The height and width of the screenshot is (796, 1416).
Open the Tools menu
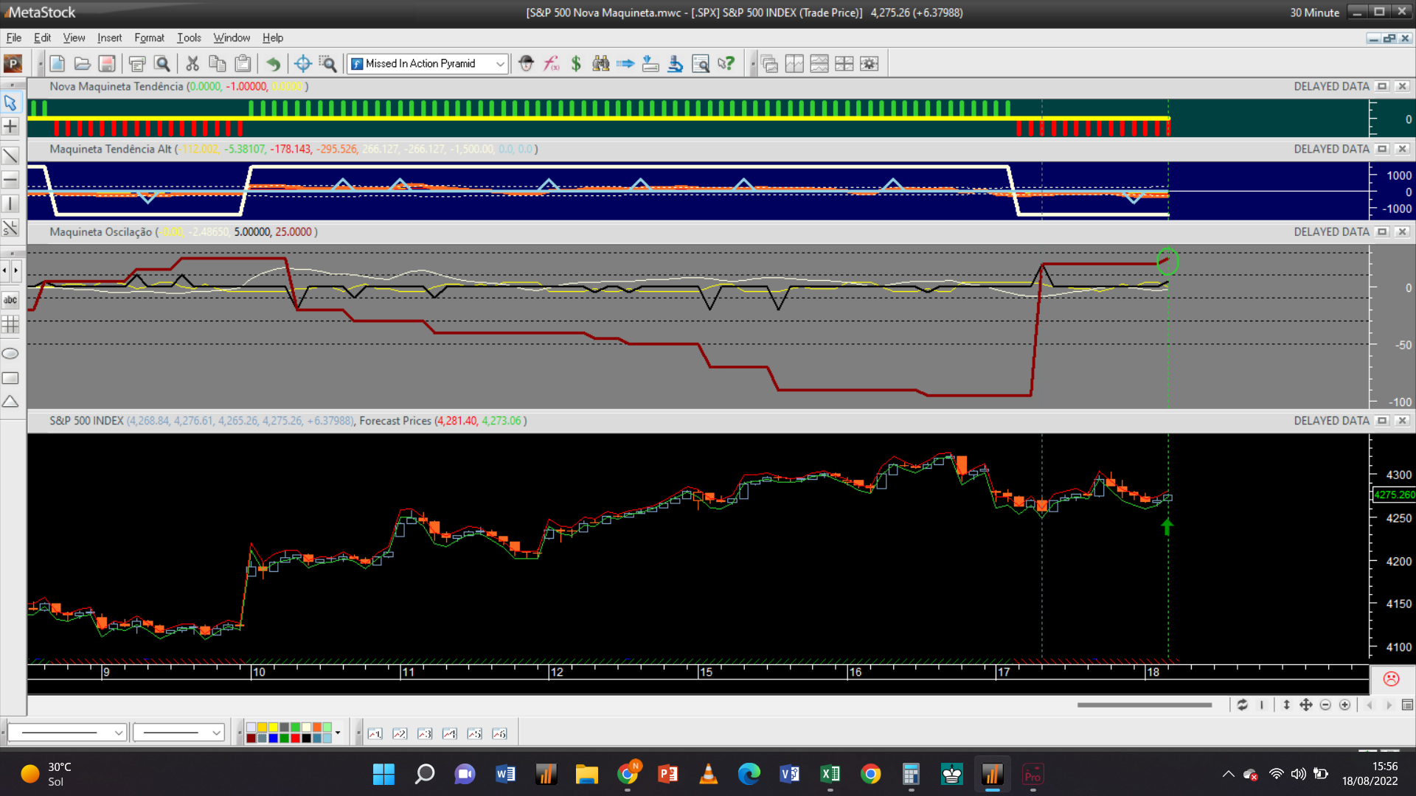189,38
